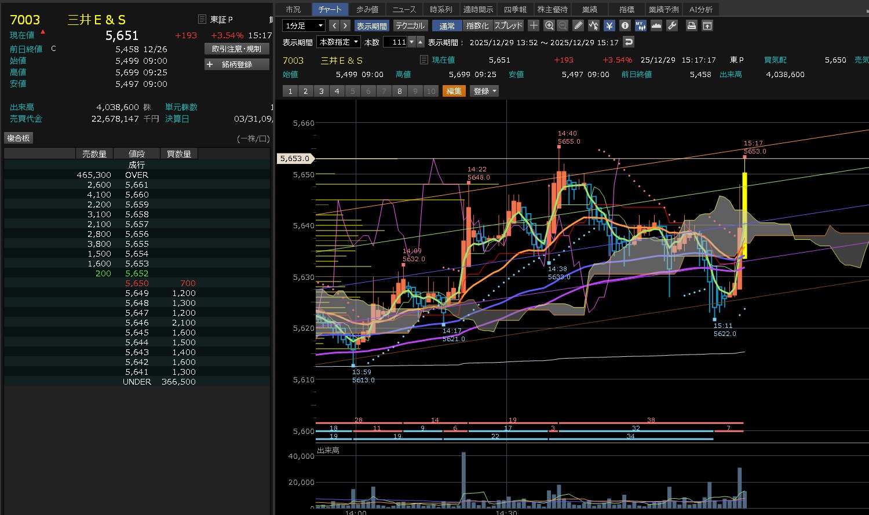Open the 登録 dropdown button

pos(485,91)
